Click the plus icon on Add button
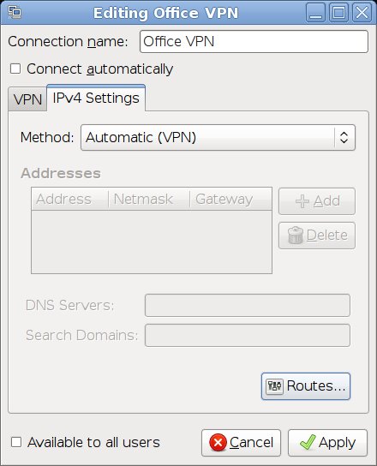The width and height of the screenshot is (377, 466). (x=302, y=201)
